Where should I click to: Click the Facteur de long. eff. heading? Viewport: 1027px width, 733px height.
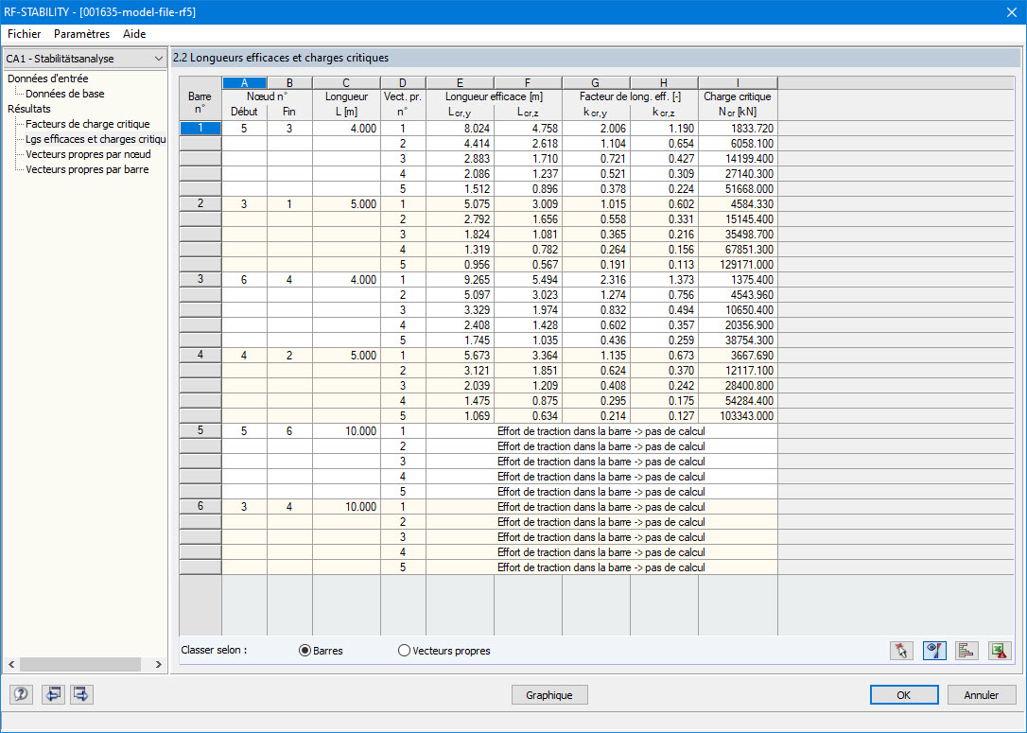[x=630, y=96]
